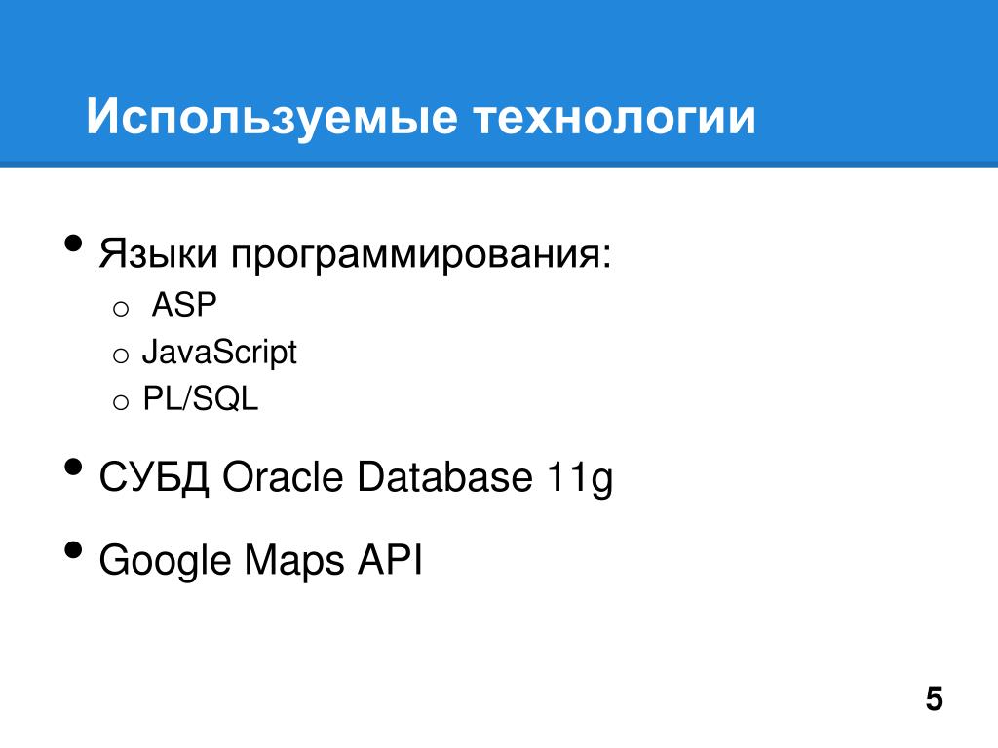
Task: Click the 'ASP' sub-bullet item
Action: point(184,305)
